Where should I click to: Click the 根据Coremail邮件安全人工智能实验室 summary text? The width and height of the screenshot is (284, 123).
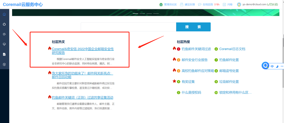83,61
